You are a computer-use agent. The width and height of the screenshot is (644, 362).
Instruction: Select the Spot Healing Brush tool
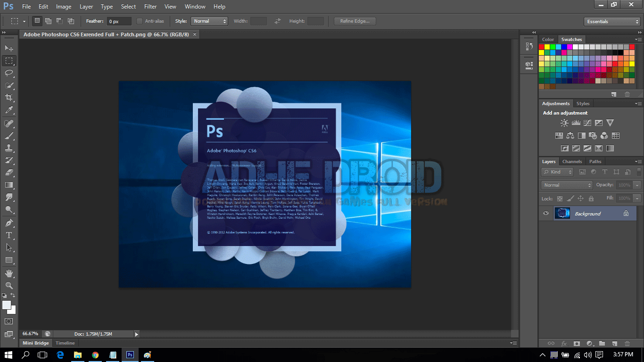click(x=9, y=123)
